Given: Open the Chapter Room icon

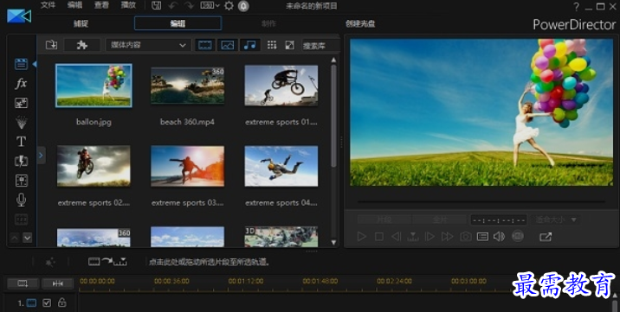Looking at the screenshot, I should [21, 219].
